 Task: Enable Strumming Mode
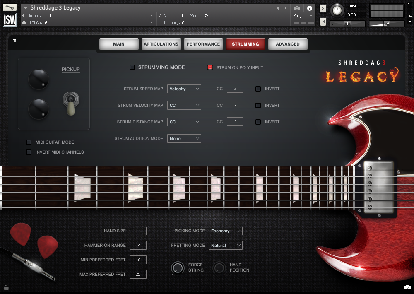(133, 67)
